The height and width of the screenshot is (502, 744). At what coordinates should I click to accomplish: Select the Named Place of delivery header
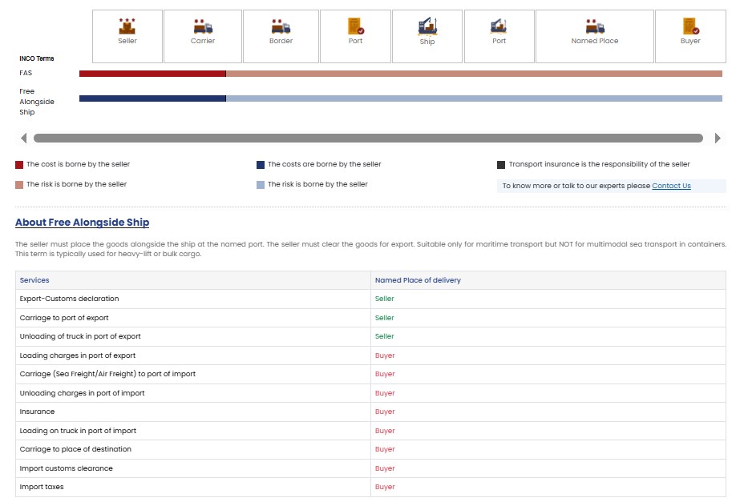(x=418, y=280)
